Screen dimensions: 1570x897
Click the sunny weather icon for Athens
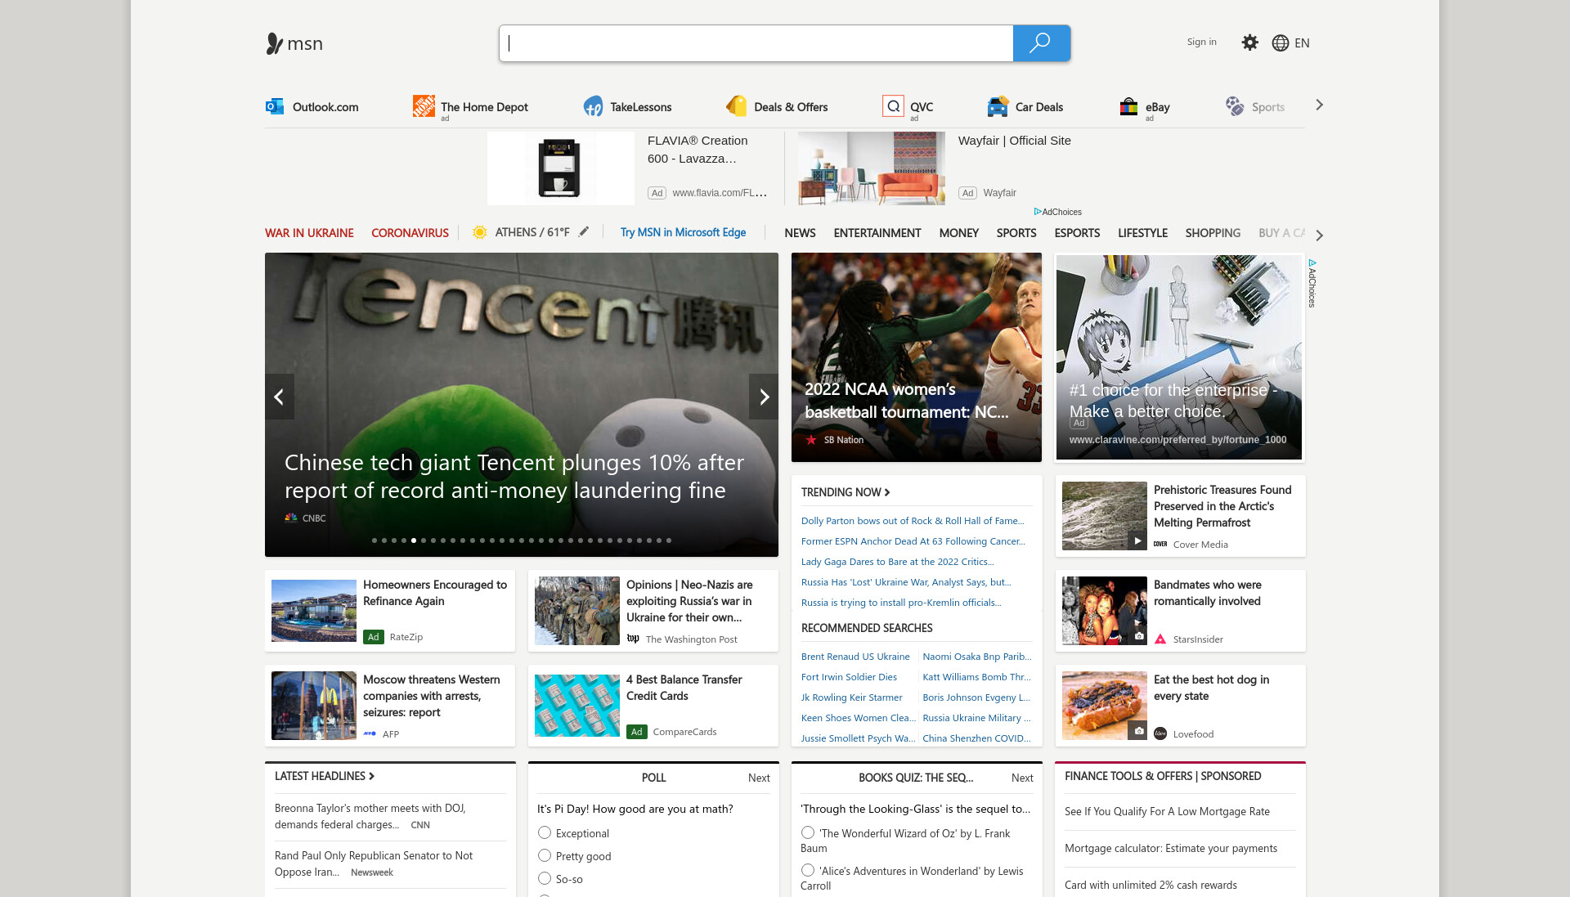click(480, 232)
